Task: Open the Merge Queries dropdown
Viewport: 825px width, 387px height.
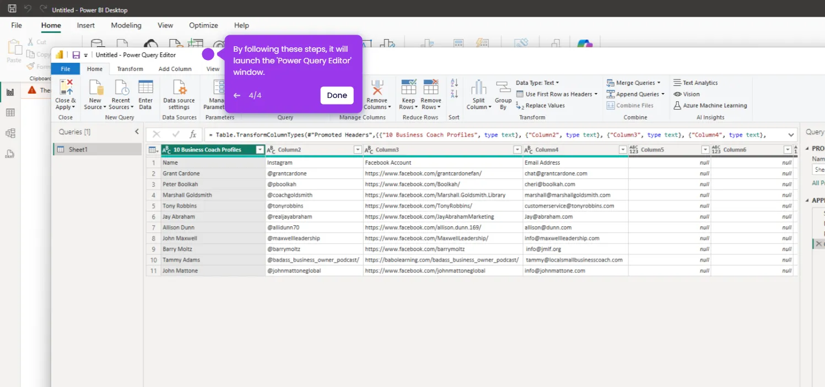Action: pos(634,83)
